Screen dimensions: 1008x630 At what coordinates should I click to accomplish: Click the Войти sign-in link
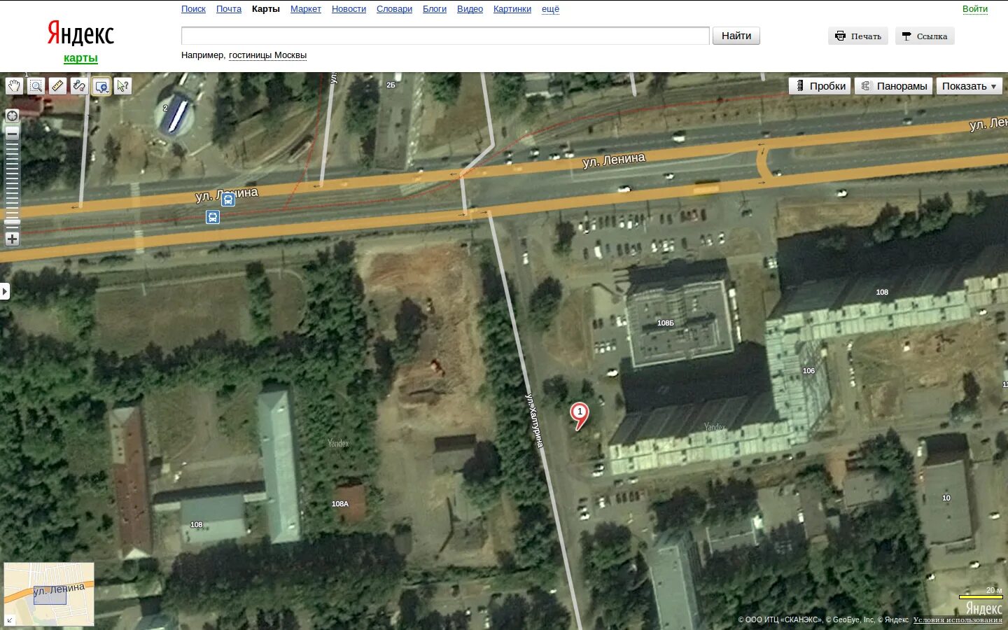pos(975,9)
